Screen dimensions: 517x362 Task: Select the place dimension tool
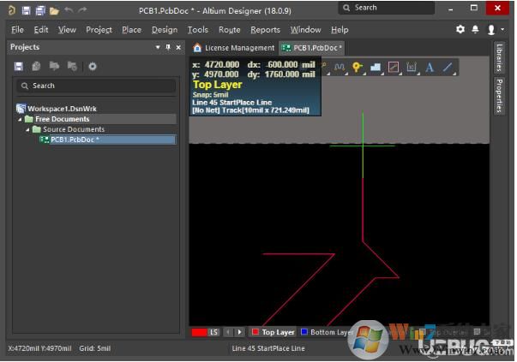(x=412, y=68)
